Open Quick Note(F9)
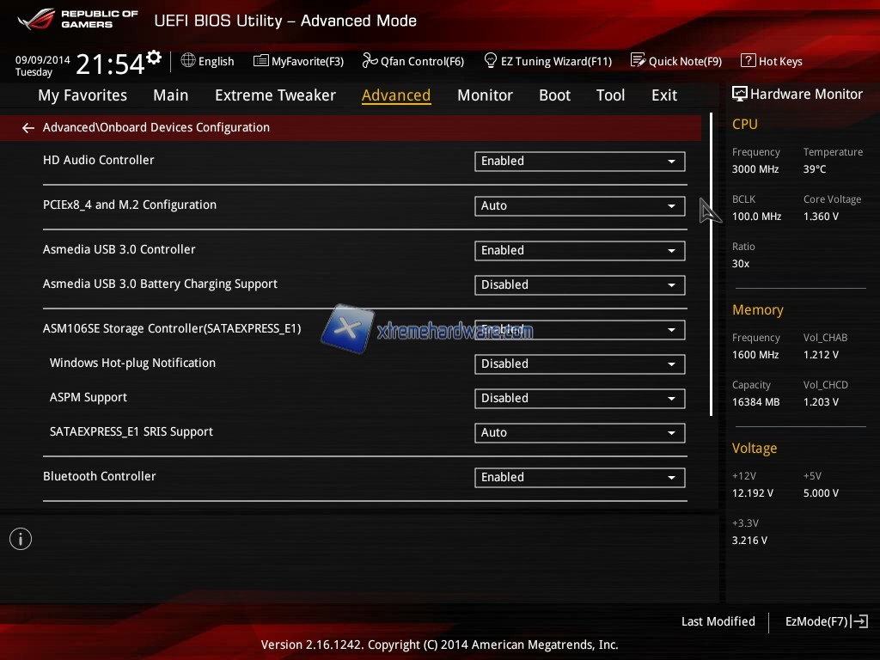 coord(676,61)
